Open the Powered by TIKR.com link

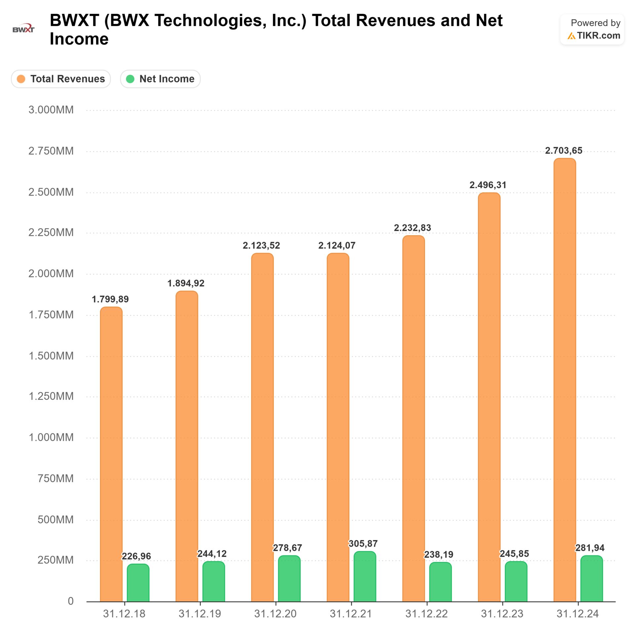point(592,29)
